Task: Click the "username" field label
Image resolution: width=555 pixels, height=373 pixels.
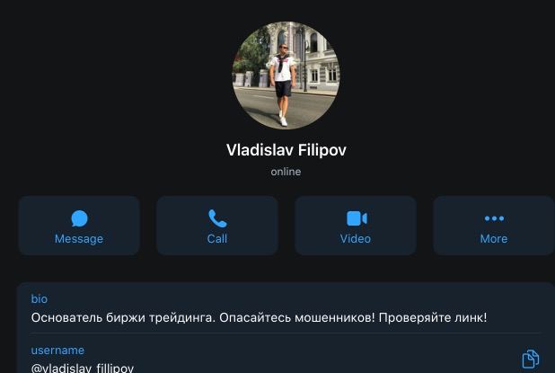Action: pyautogui.click(x=57, y=351)
